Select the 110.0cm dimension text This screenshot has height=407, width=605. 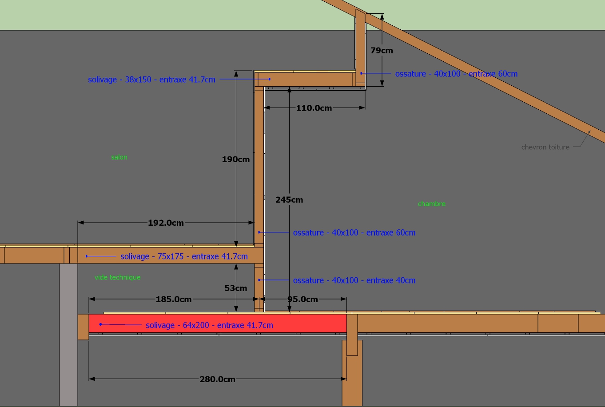point(314,108)
